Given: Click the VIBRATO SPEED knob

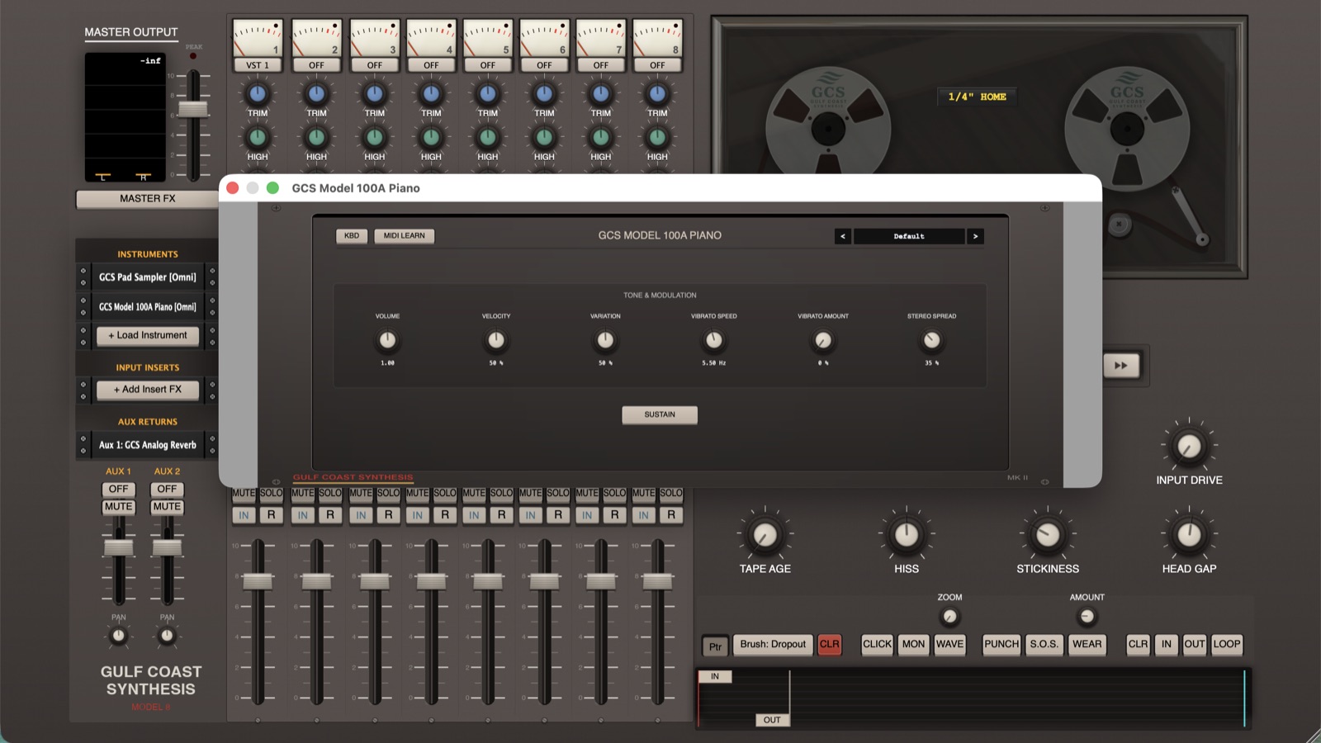Looking at the screenshot, I should point(714,340).
